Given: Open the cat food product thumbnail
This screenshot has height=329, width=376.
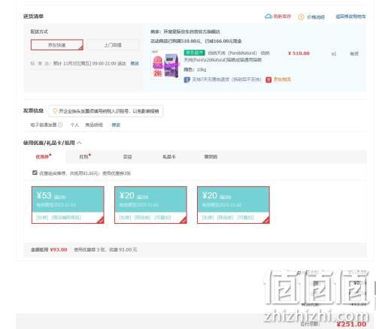Looking at the screenshot, I should 165,64.
